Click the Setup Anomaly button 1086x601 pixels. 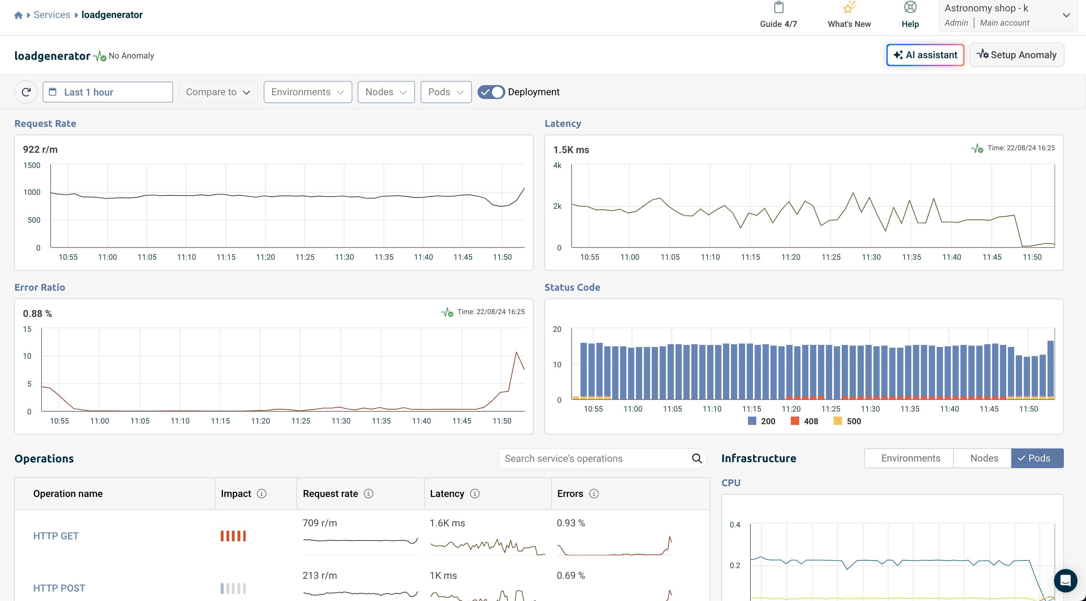tap(1016, 55)
